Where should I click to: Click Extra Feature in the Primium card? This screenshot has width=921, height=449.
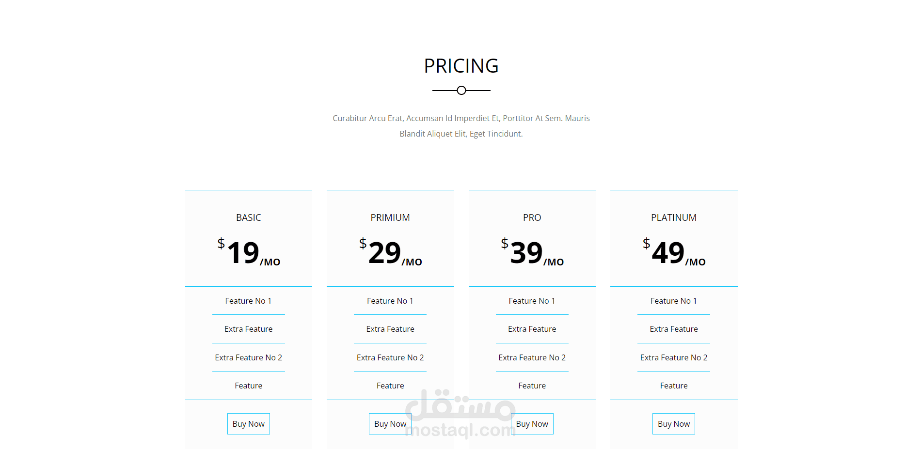pos(390,329)
